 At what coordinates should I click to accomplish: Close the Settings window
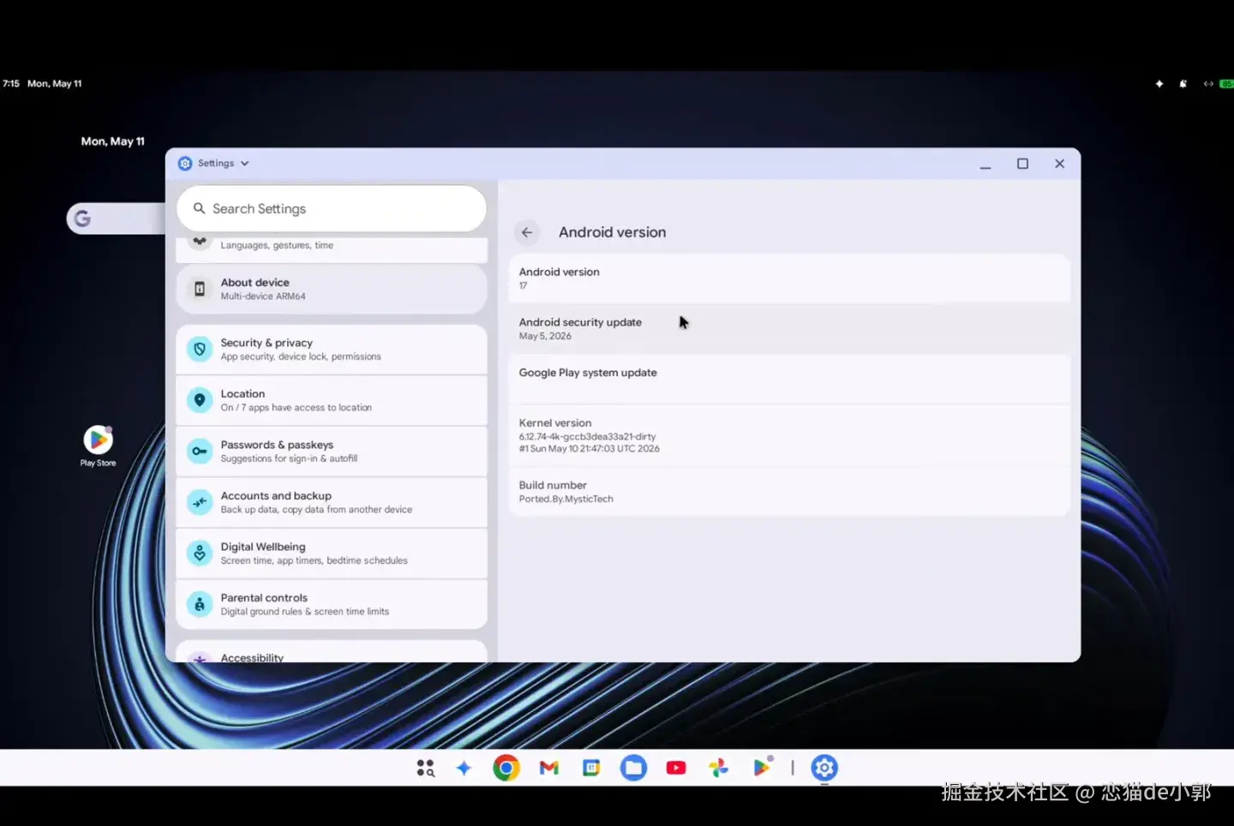(1060, 164)
